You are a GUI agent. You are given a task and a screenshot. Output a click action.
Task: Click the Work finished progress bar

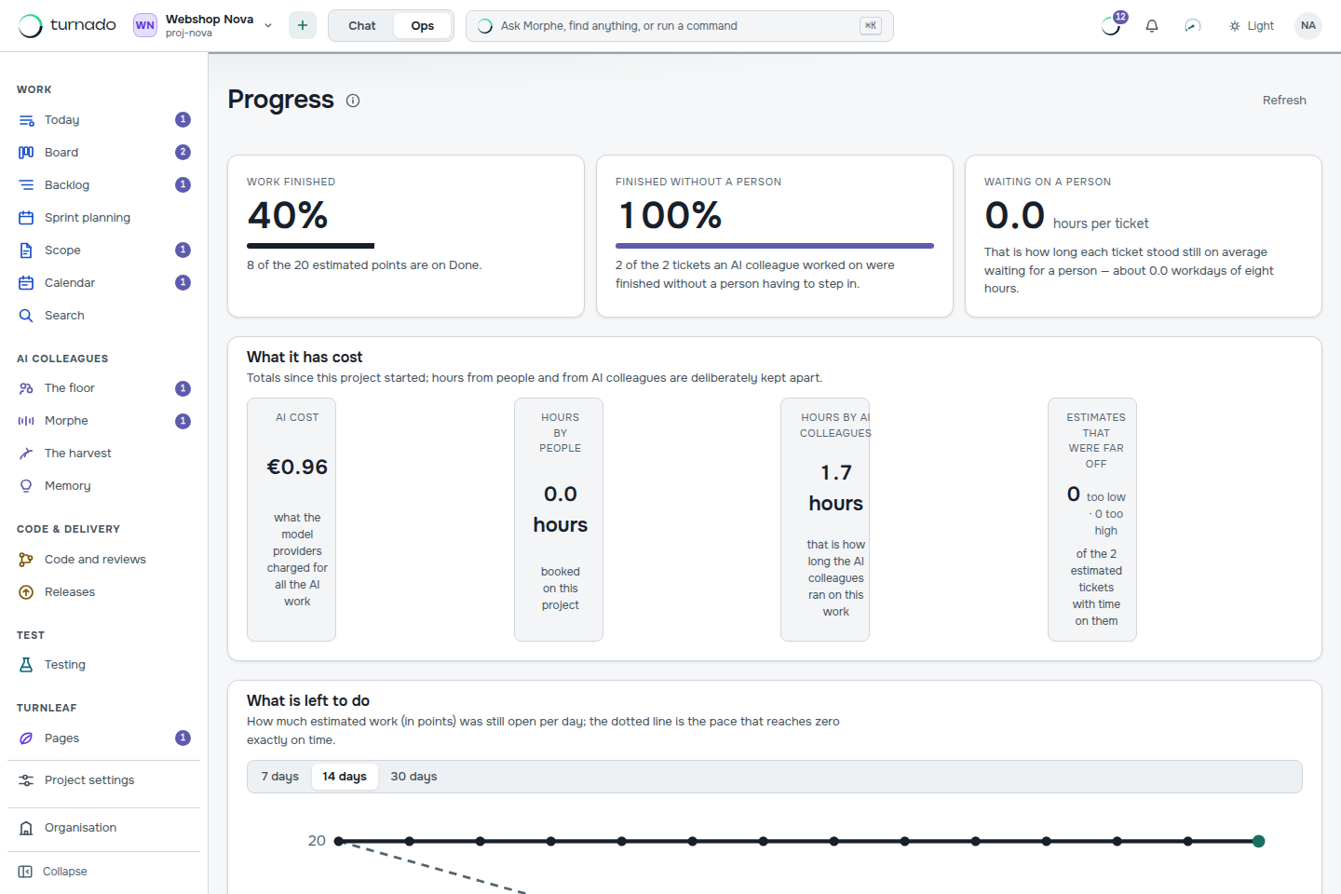[x=406, y=246]
